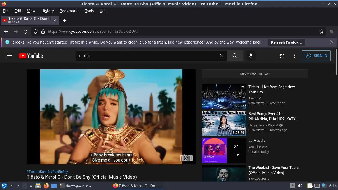The height and width of the screenshot is (190, 338).
Task: Click the playing music video frame
Action: coord(111,117)
